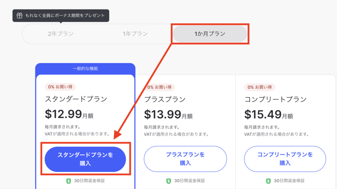The height and width of the screenshot is (189, 337).
Task: Click the gift icon in bonus tooltip
Action: click(20, 15)
